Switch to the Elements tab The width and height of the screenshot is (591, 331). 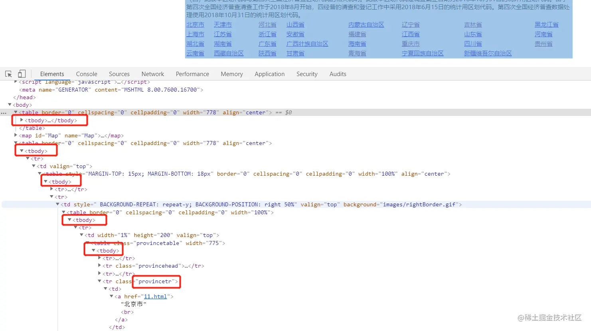point(52,74)
